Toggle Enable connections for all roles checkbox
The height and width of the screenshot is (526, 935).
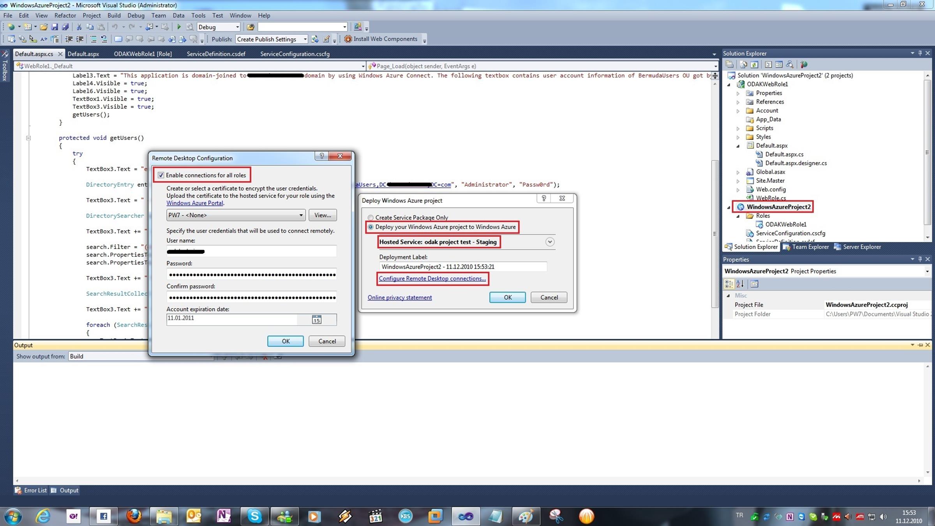pos(161,175)
